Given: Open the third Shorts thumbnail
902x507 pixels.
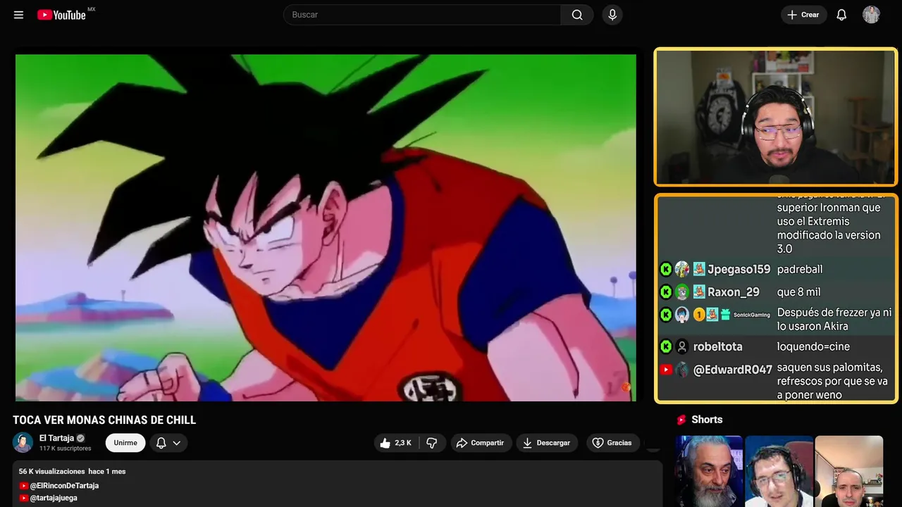Looking at the screenshot, I should 848,471.
